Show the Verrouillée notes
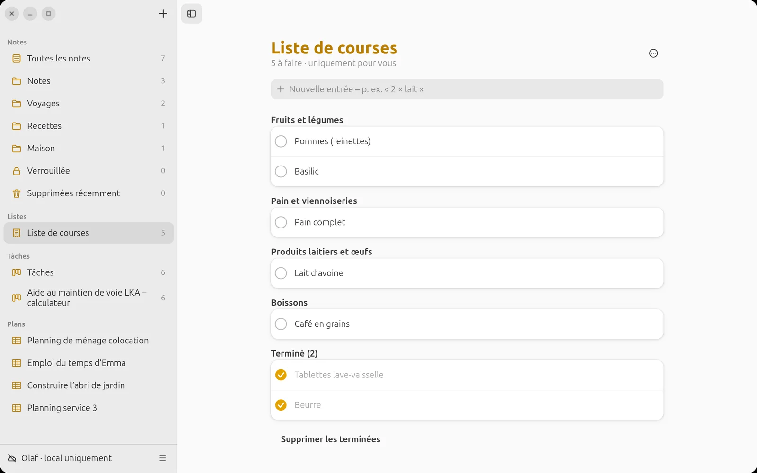 pos(88,171)
